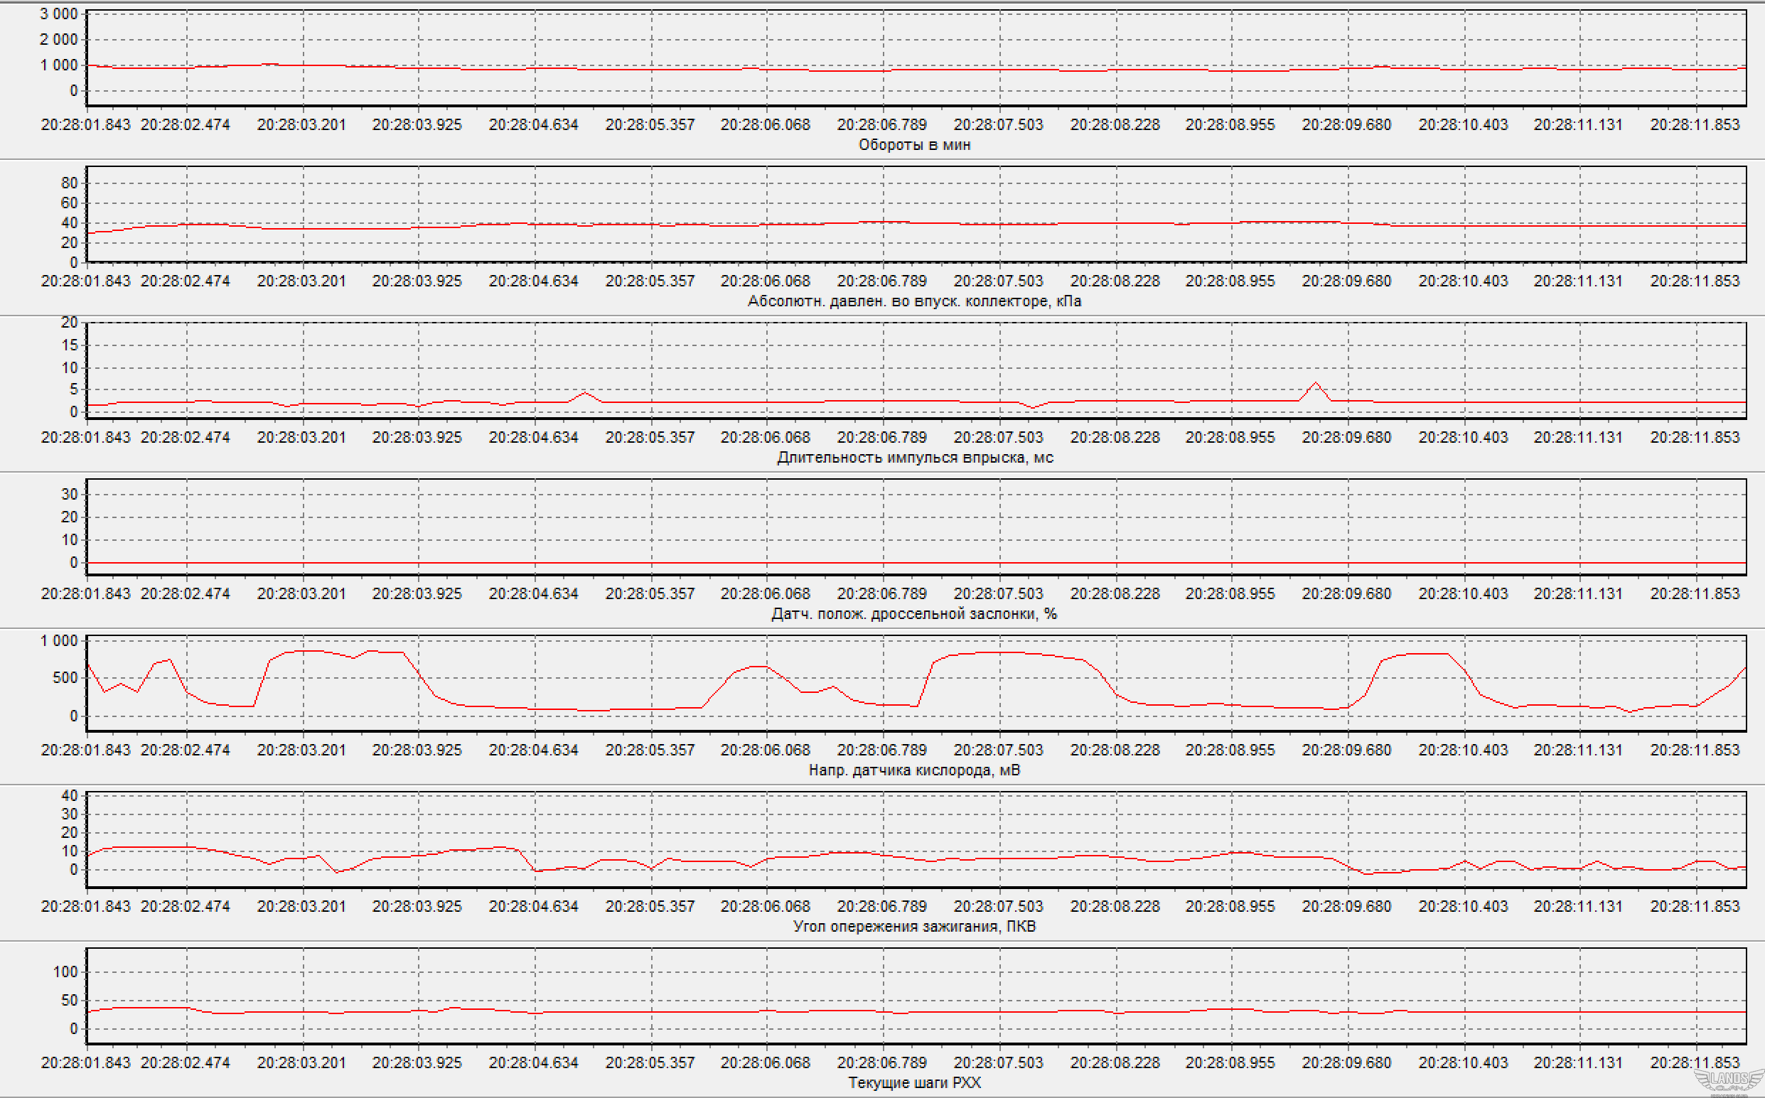The image size is (1765, 1098).
Task: Click the '40' axis label on ignition advance chart
Action: click(x=69, y=795)
